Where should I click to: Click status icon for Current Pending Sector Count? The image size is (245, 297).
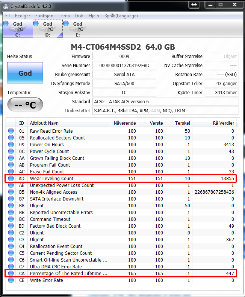11,253
